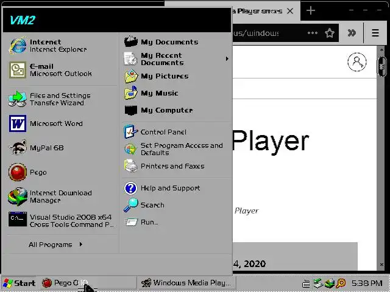Open Control Panel icon
This screenshot has height=292, width=390.
click(x=130, y=131)
